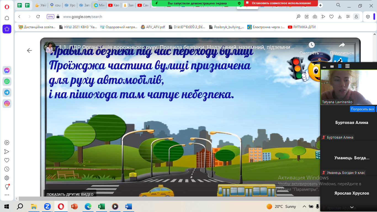The height and width of the screenshot is (212, 377).
Task: Click the padlock site info icon
Action: coord(58,17)
